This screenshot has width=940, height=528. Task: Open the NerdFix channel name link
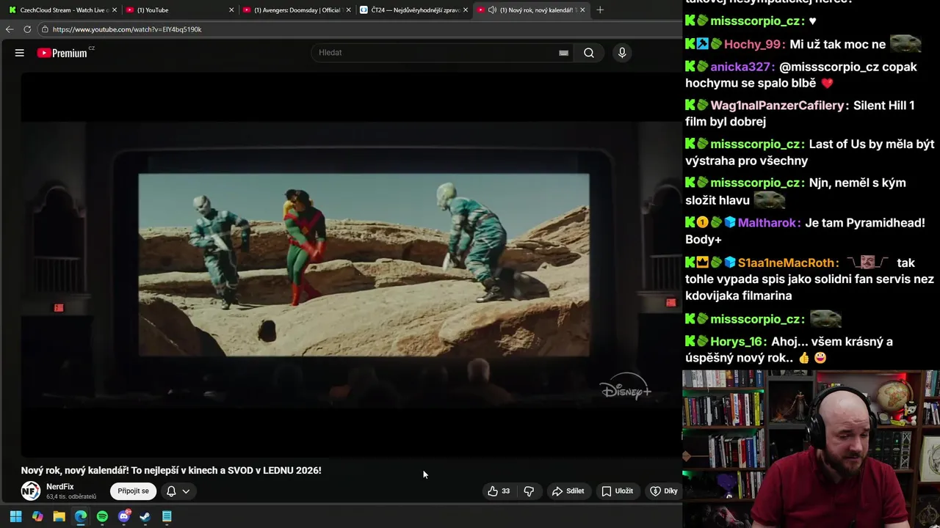60,487
